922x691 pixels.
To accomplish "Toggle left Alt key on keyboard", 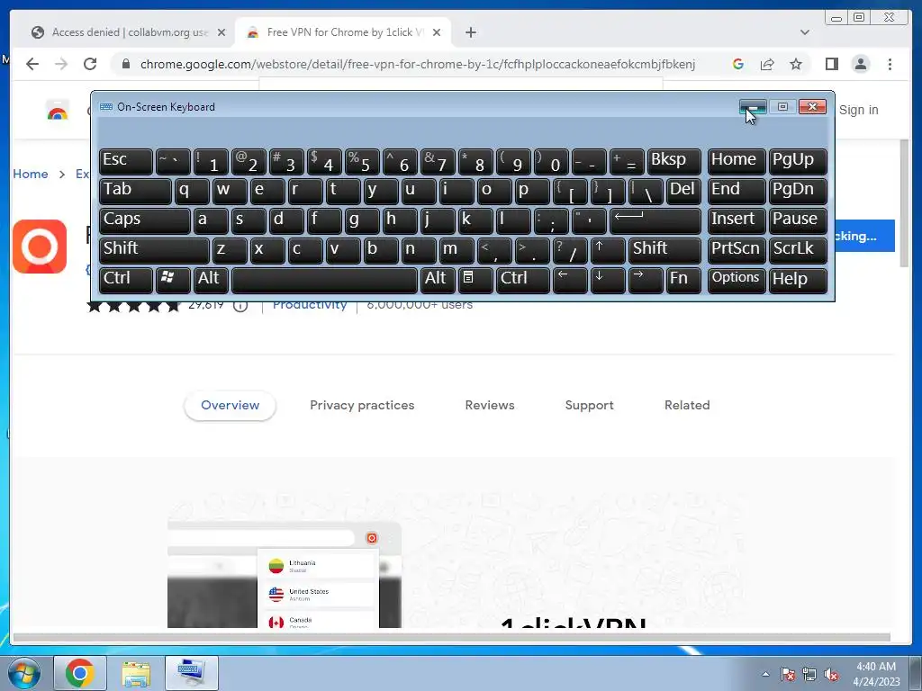I will pos(210,280).
